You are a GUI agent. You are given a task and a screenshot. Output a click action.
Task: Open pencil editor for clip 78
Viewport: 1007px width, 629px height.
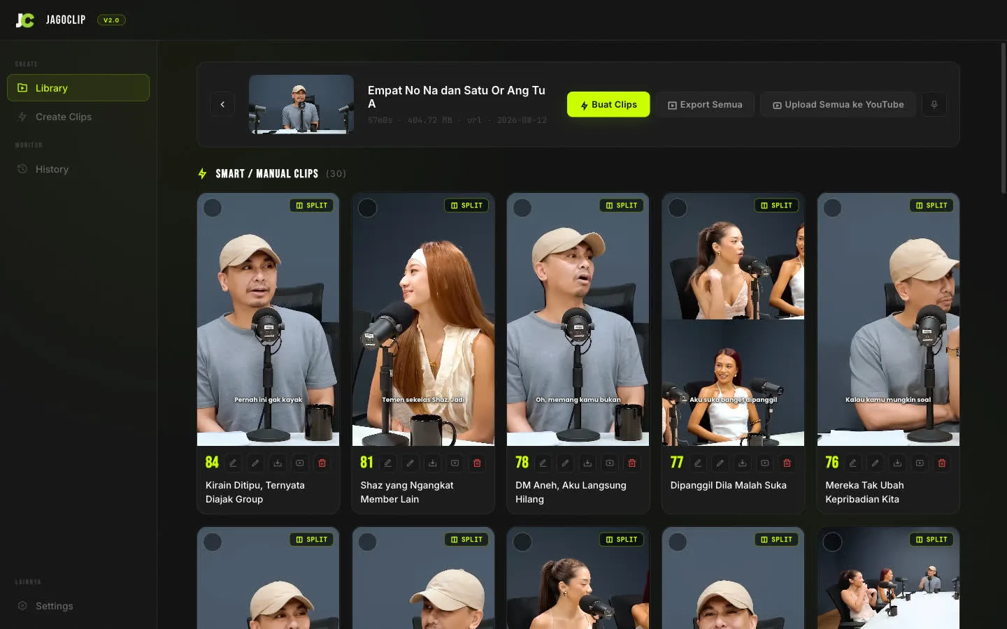565,463
